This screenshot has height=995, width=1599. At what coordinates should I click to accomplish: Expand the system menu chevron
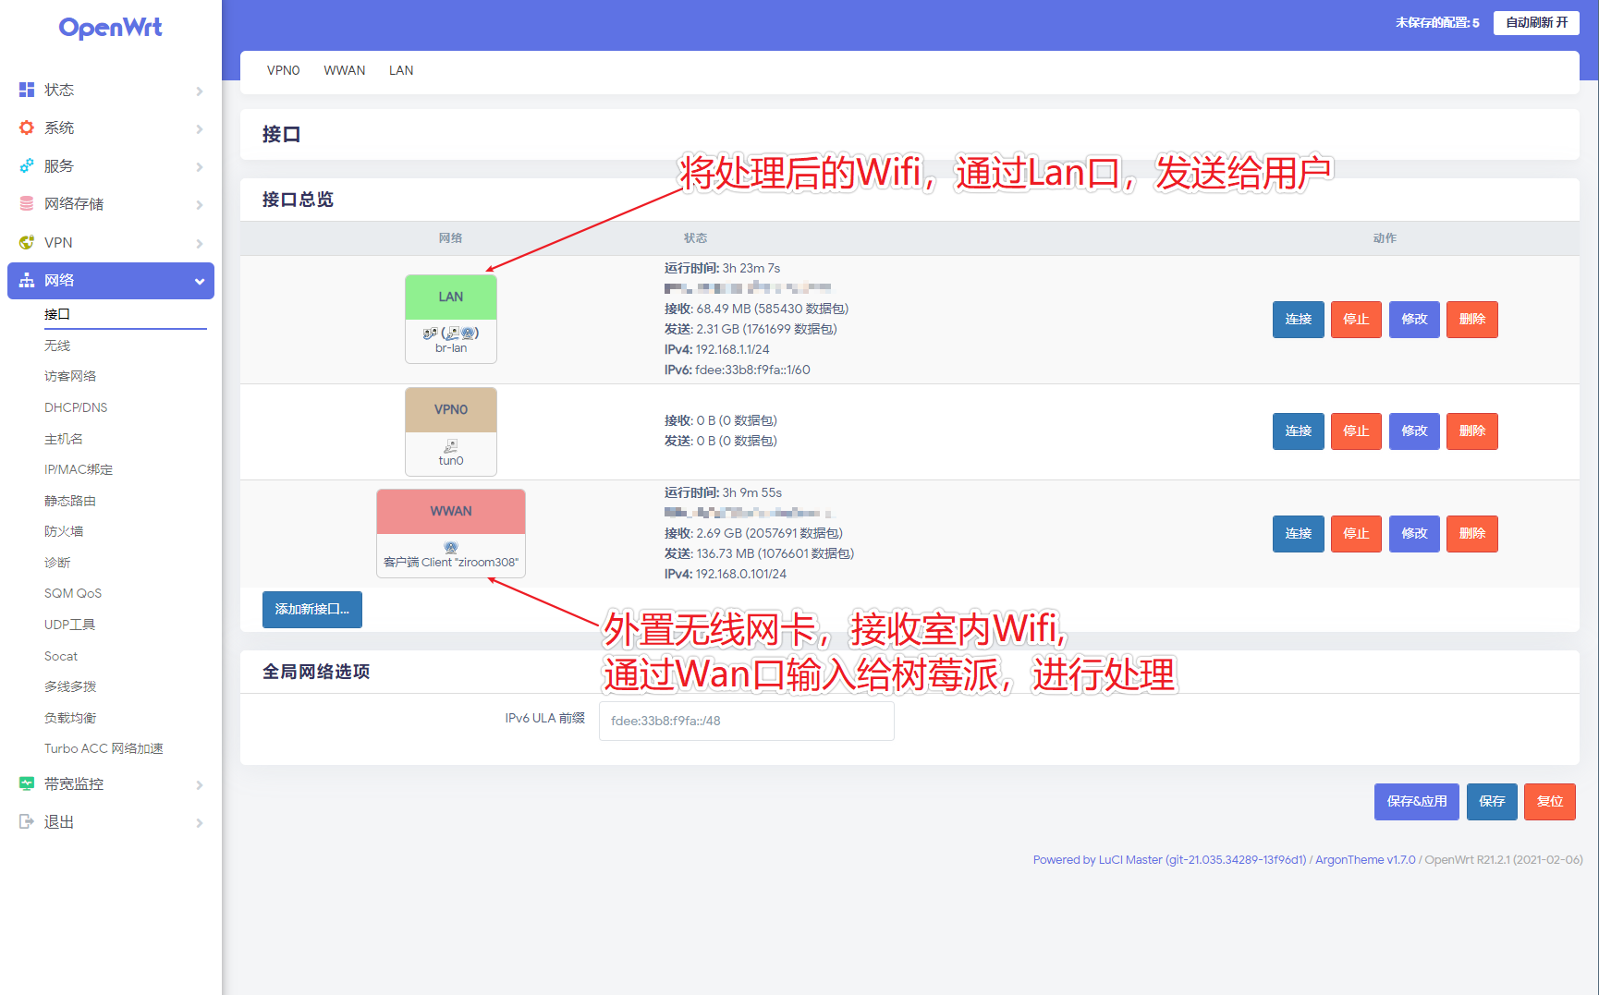click(x=200, y=128)
